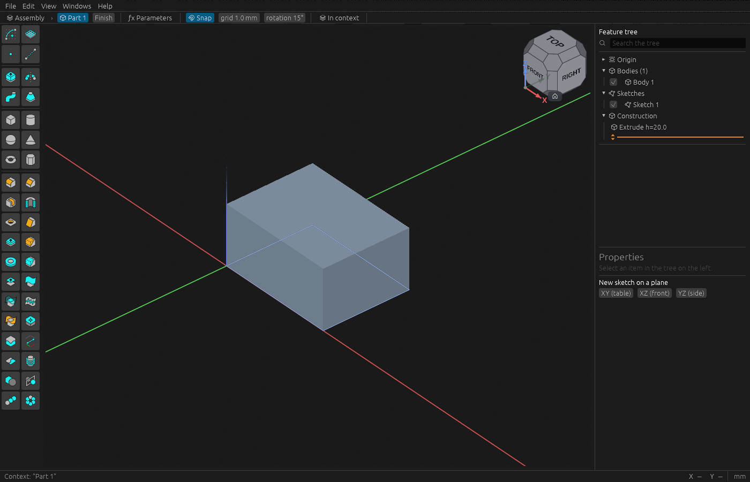750x482 pixels.
Task: Activate the Chamfer edge tool
Action: 31,183
